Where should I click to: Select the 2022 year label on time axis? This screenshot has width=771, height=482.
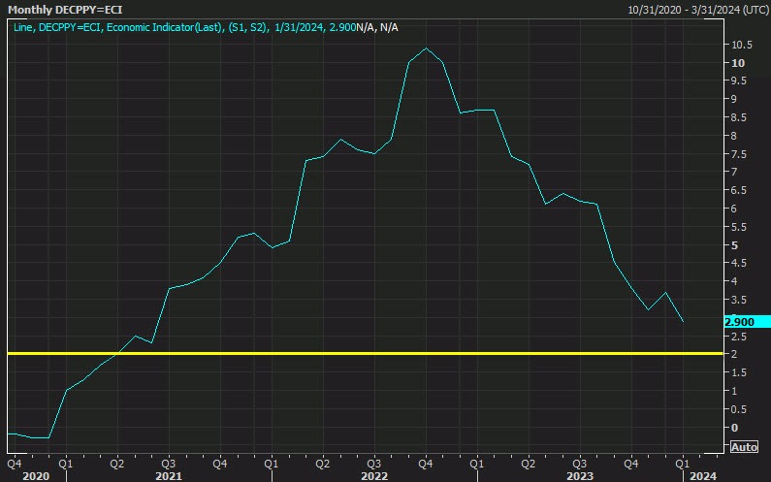[x=372, y=476]
